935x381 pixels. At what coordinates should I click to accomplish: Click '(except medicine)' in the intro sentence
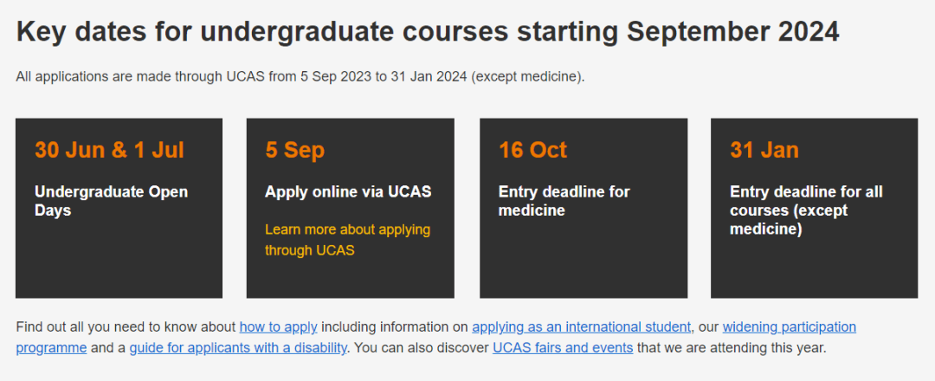529,77
